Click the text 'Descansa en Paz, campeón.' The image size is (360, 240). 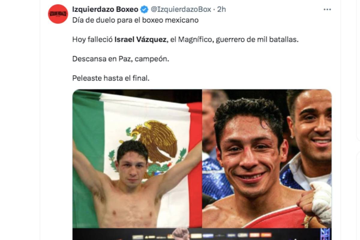tap(121, 59)
